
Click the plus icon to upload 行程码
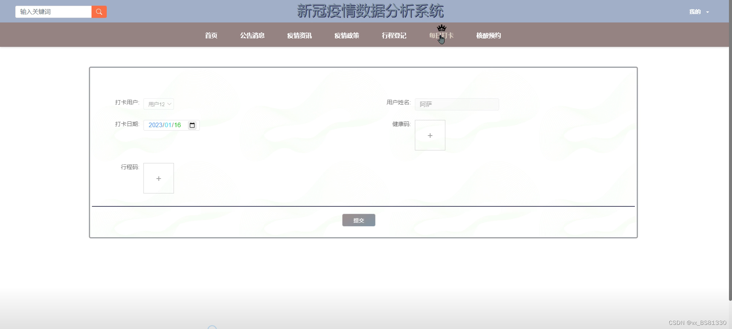[x=159, y=178]
